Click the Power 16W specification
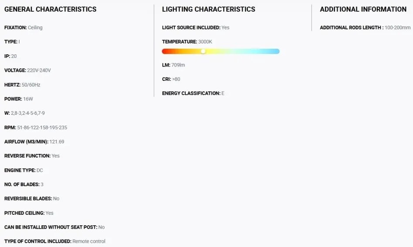The image size is (413, 247). (19, 99)
